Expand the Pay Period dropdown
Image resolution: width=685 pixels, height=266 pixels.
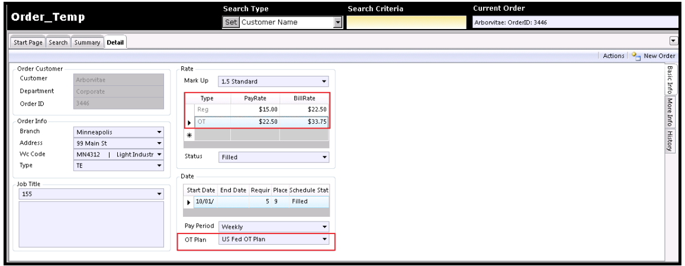(324, 227)
